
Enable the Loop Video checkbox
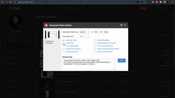[x=63, y=43]
